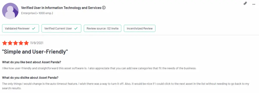The height and width of the screenshot is (93, 259).
Task: Copy the review link with the chain icon
Action: click(245, 4)
